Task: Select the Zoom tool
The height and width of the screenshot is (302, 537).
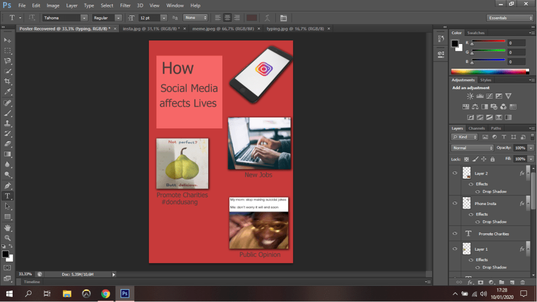Action: (x=7, y=238)
